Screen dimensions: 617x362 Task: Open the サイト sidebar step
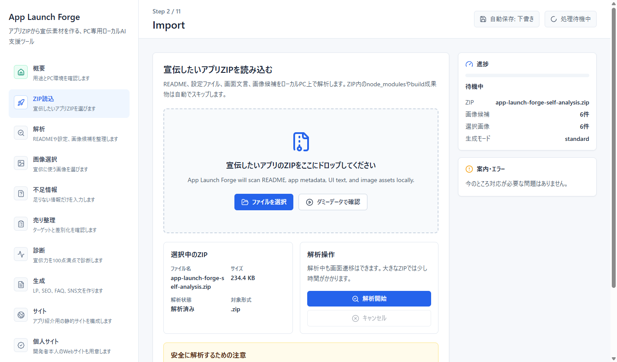point(69,316)
